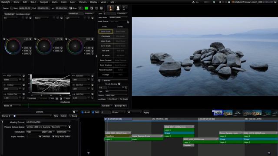Click the lock icon beside localhost scene name

coord(229,2)
